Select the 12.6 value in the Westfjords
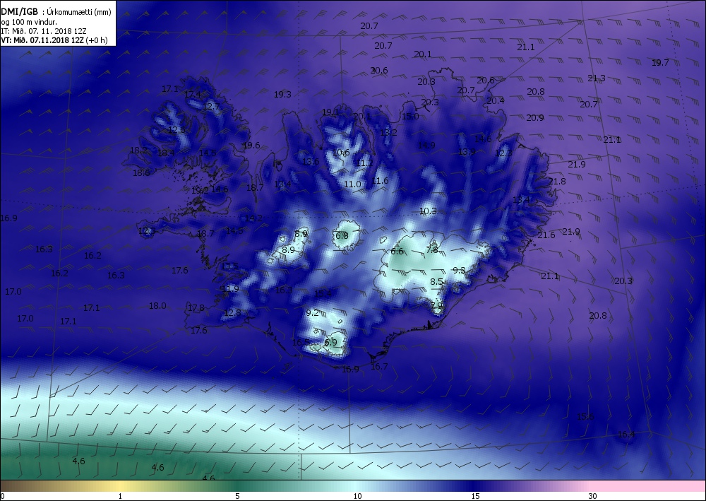 pos(176,130)
